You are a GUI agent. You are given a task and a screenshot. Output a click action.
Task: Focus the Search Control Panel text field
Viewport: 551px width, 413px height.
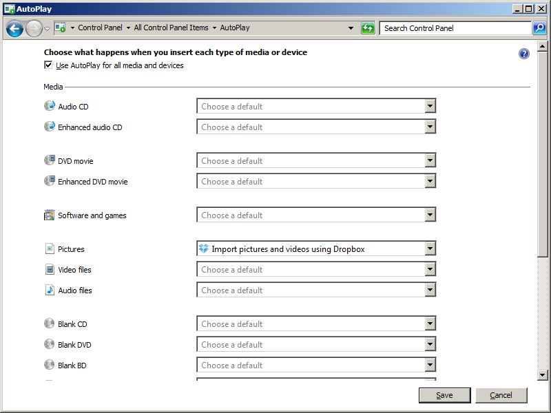[455, 28]
